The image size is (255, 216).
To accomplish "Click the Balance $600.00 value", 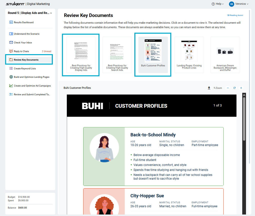I will pyautogui.click(x=23, y=208).
